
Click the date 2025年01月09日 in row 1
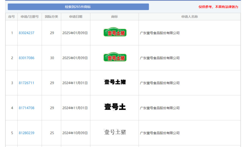75,33
